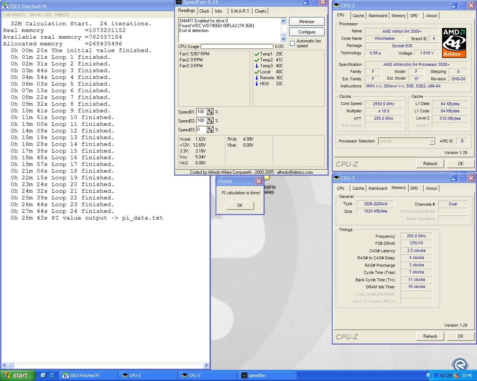Open the Processor Selection dropdown
This screenshot has height=381, width=477.
click(x=432, y=141)
